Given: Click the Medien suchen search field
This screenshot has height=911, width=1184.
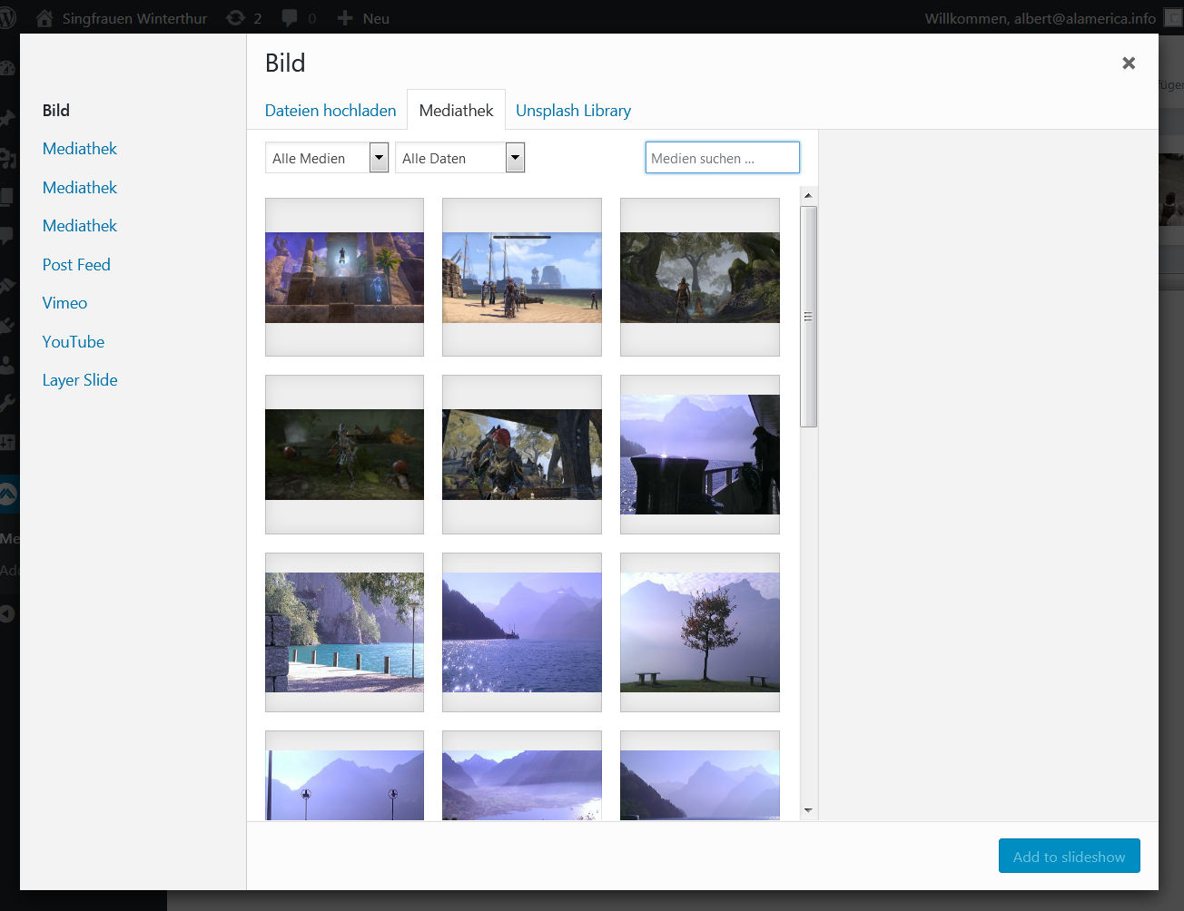Looking at the screenshot, I should coord(722,158).
